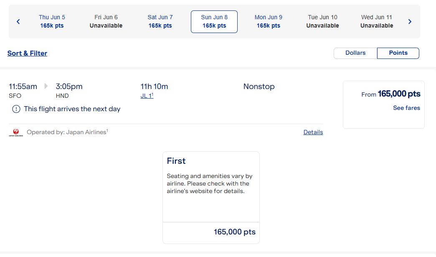Screen dimensions: 436x257
Task: Show later dates with right chevron
Action: (410, 22)
